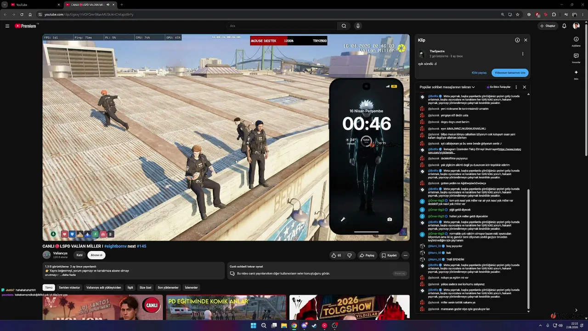
Task: Select the Tümü filter chip
Action: [49, 287]
